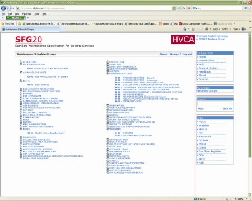Click the SFG20 logo
Image resolution: width=252 pixels, height=201 pixels.
29,40
